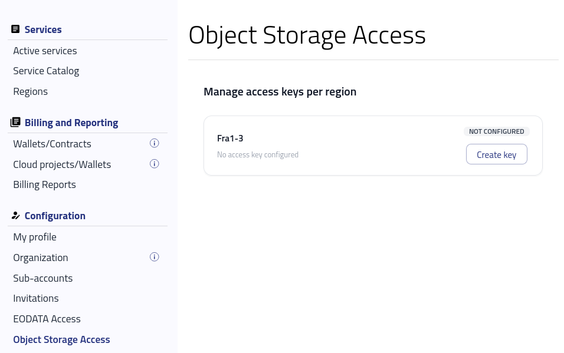Image resolution: width=564 pixels, height=353 pixels.
Task: Click the Configuration section heading
Action: (55, 216)
